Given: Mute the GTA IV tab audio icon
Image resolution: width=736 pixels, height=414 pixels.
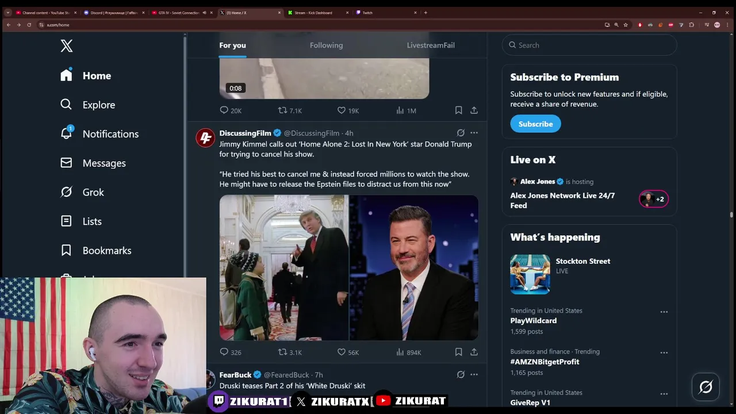Looking at the screenshot, I should [x=205, y=13].
